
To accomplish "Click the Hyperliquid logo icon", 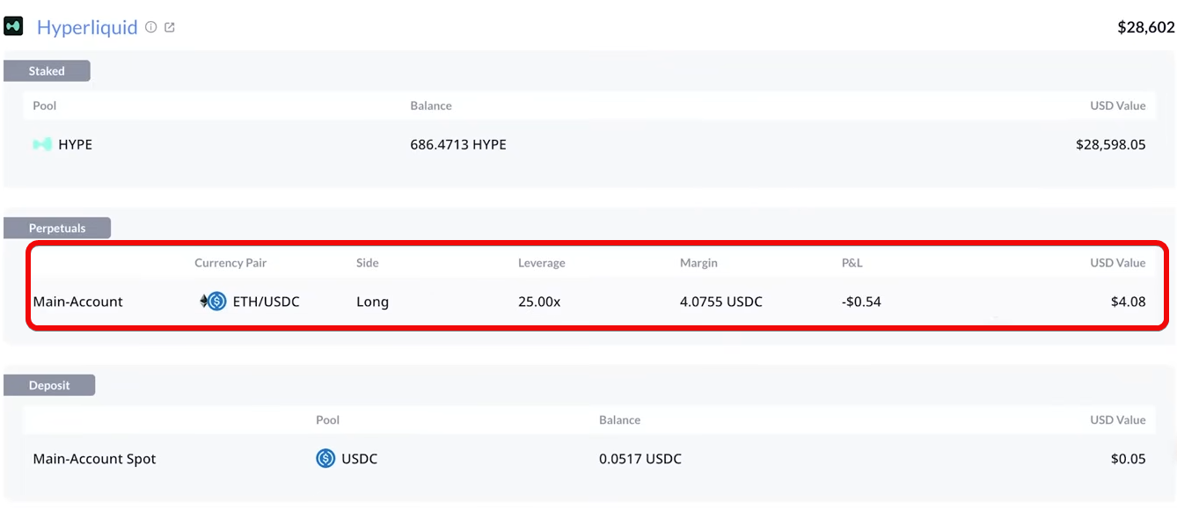I will click(x=13, y=26).
